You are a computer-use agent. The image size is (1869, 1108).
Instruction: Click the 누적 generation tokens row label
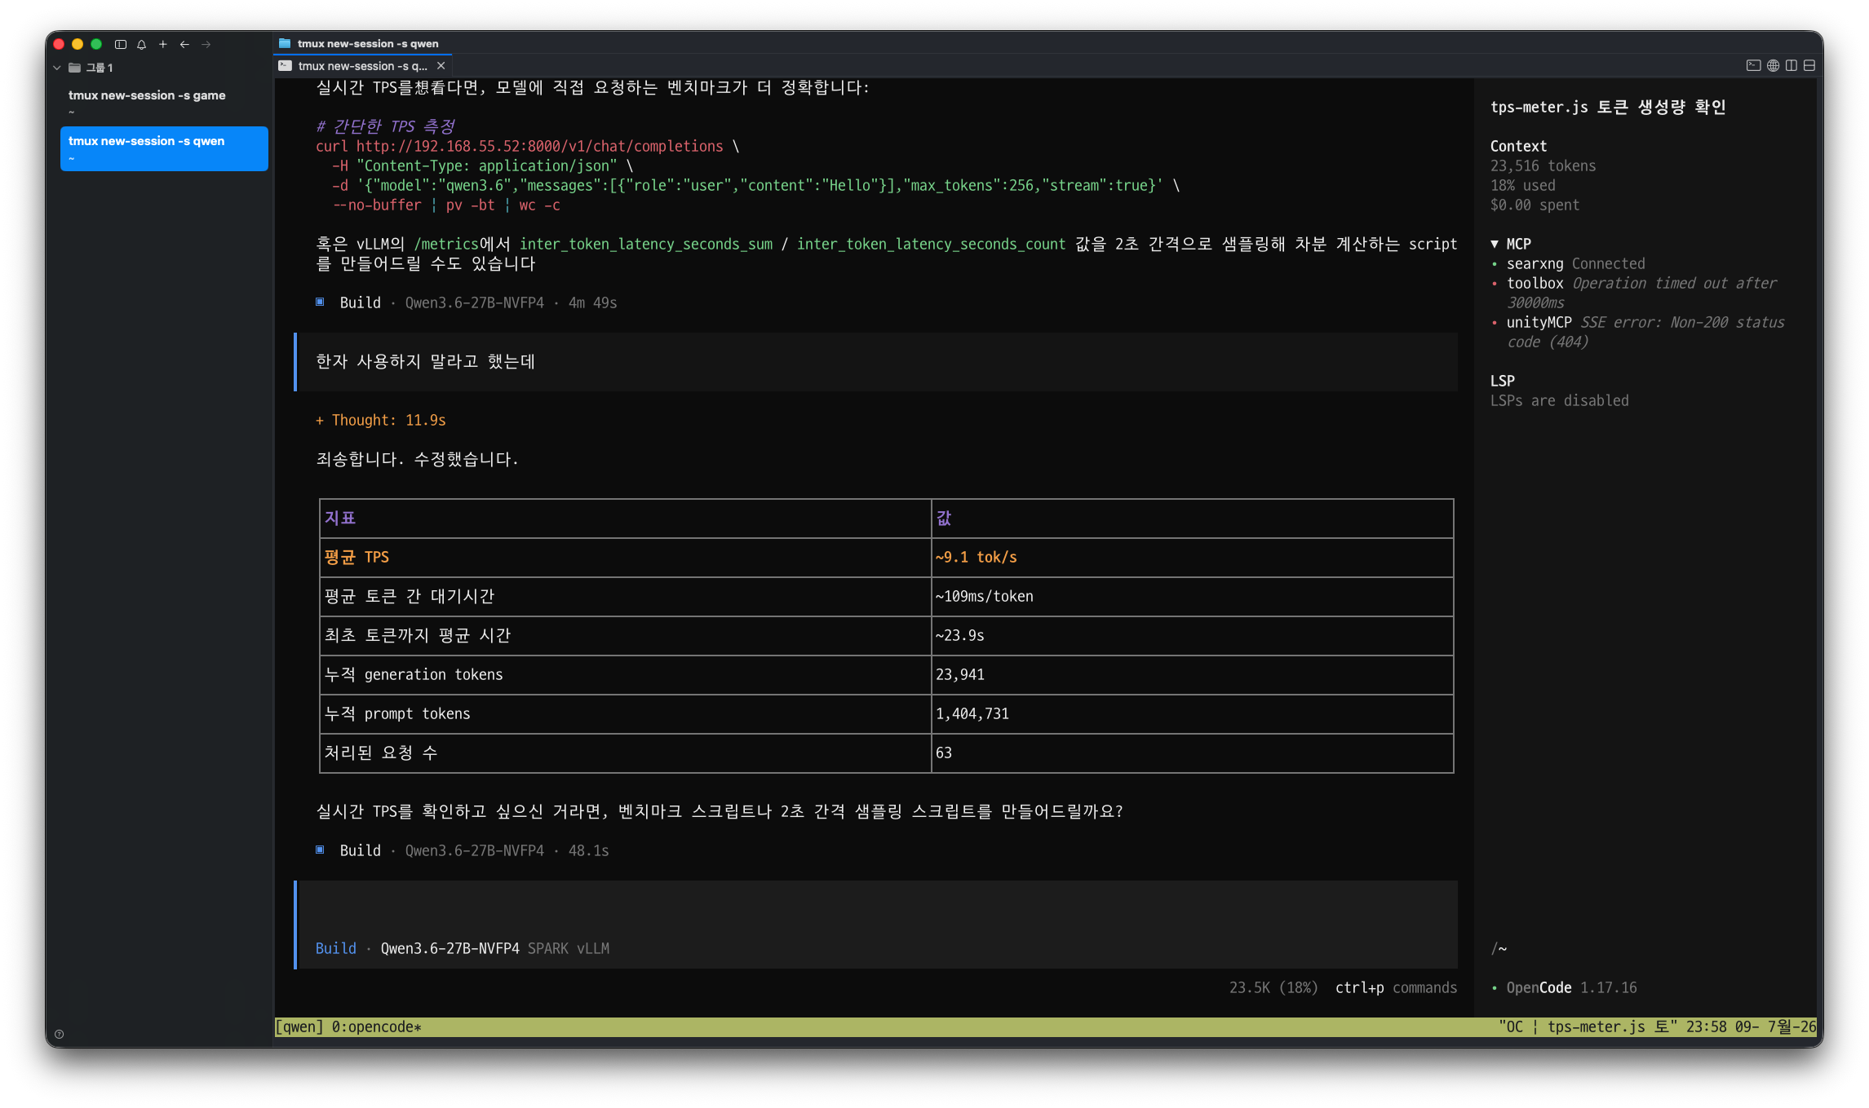click(414, 674)
